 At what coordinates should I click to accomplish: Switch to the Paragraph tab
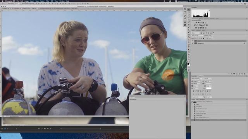point(194,76)
